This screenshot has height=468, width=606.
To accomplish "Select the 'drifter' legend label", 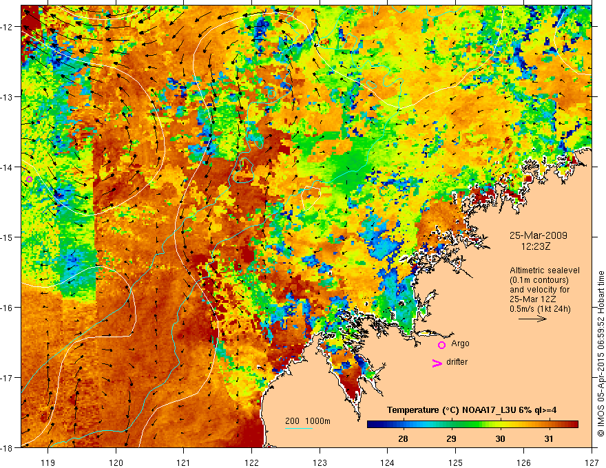I will click(x=457, y=362).
